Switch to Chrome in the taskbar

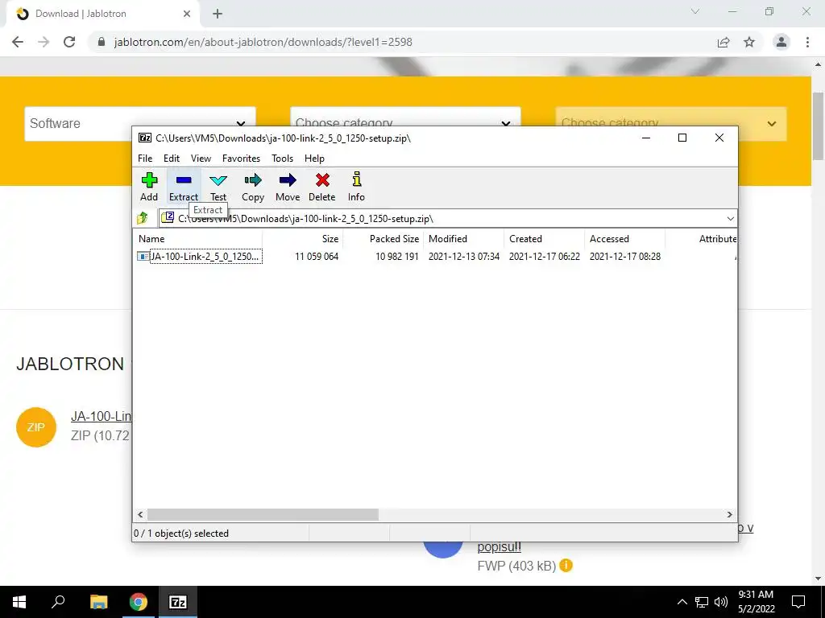coord(138,602)
